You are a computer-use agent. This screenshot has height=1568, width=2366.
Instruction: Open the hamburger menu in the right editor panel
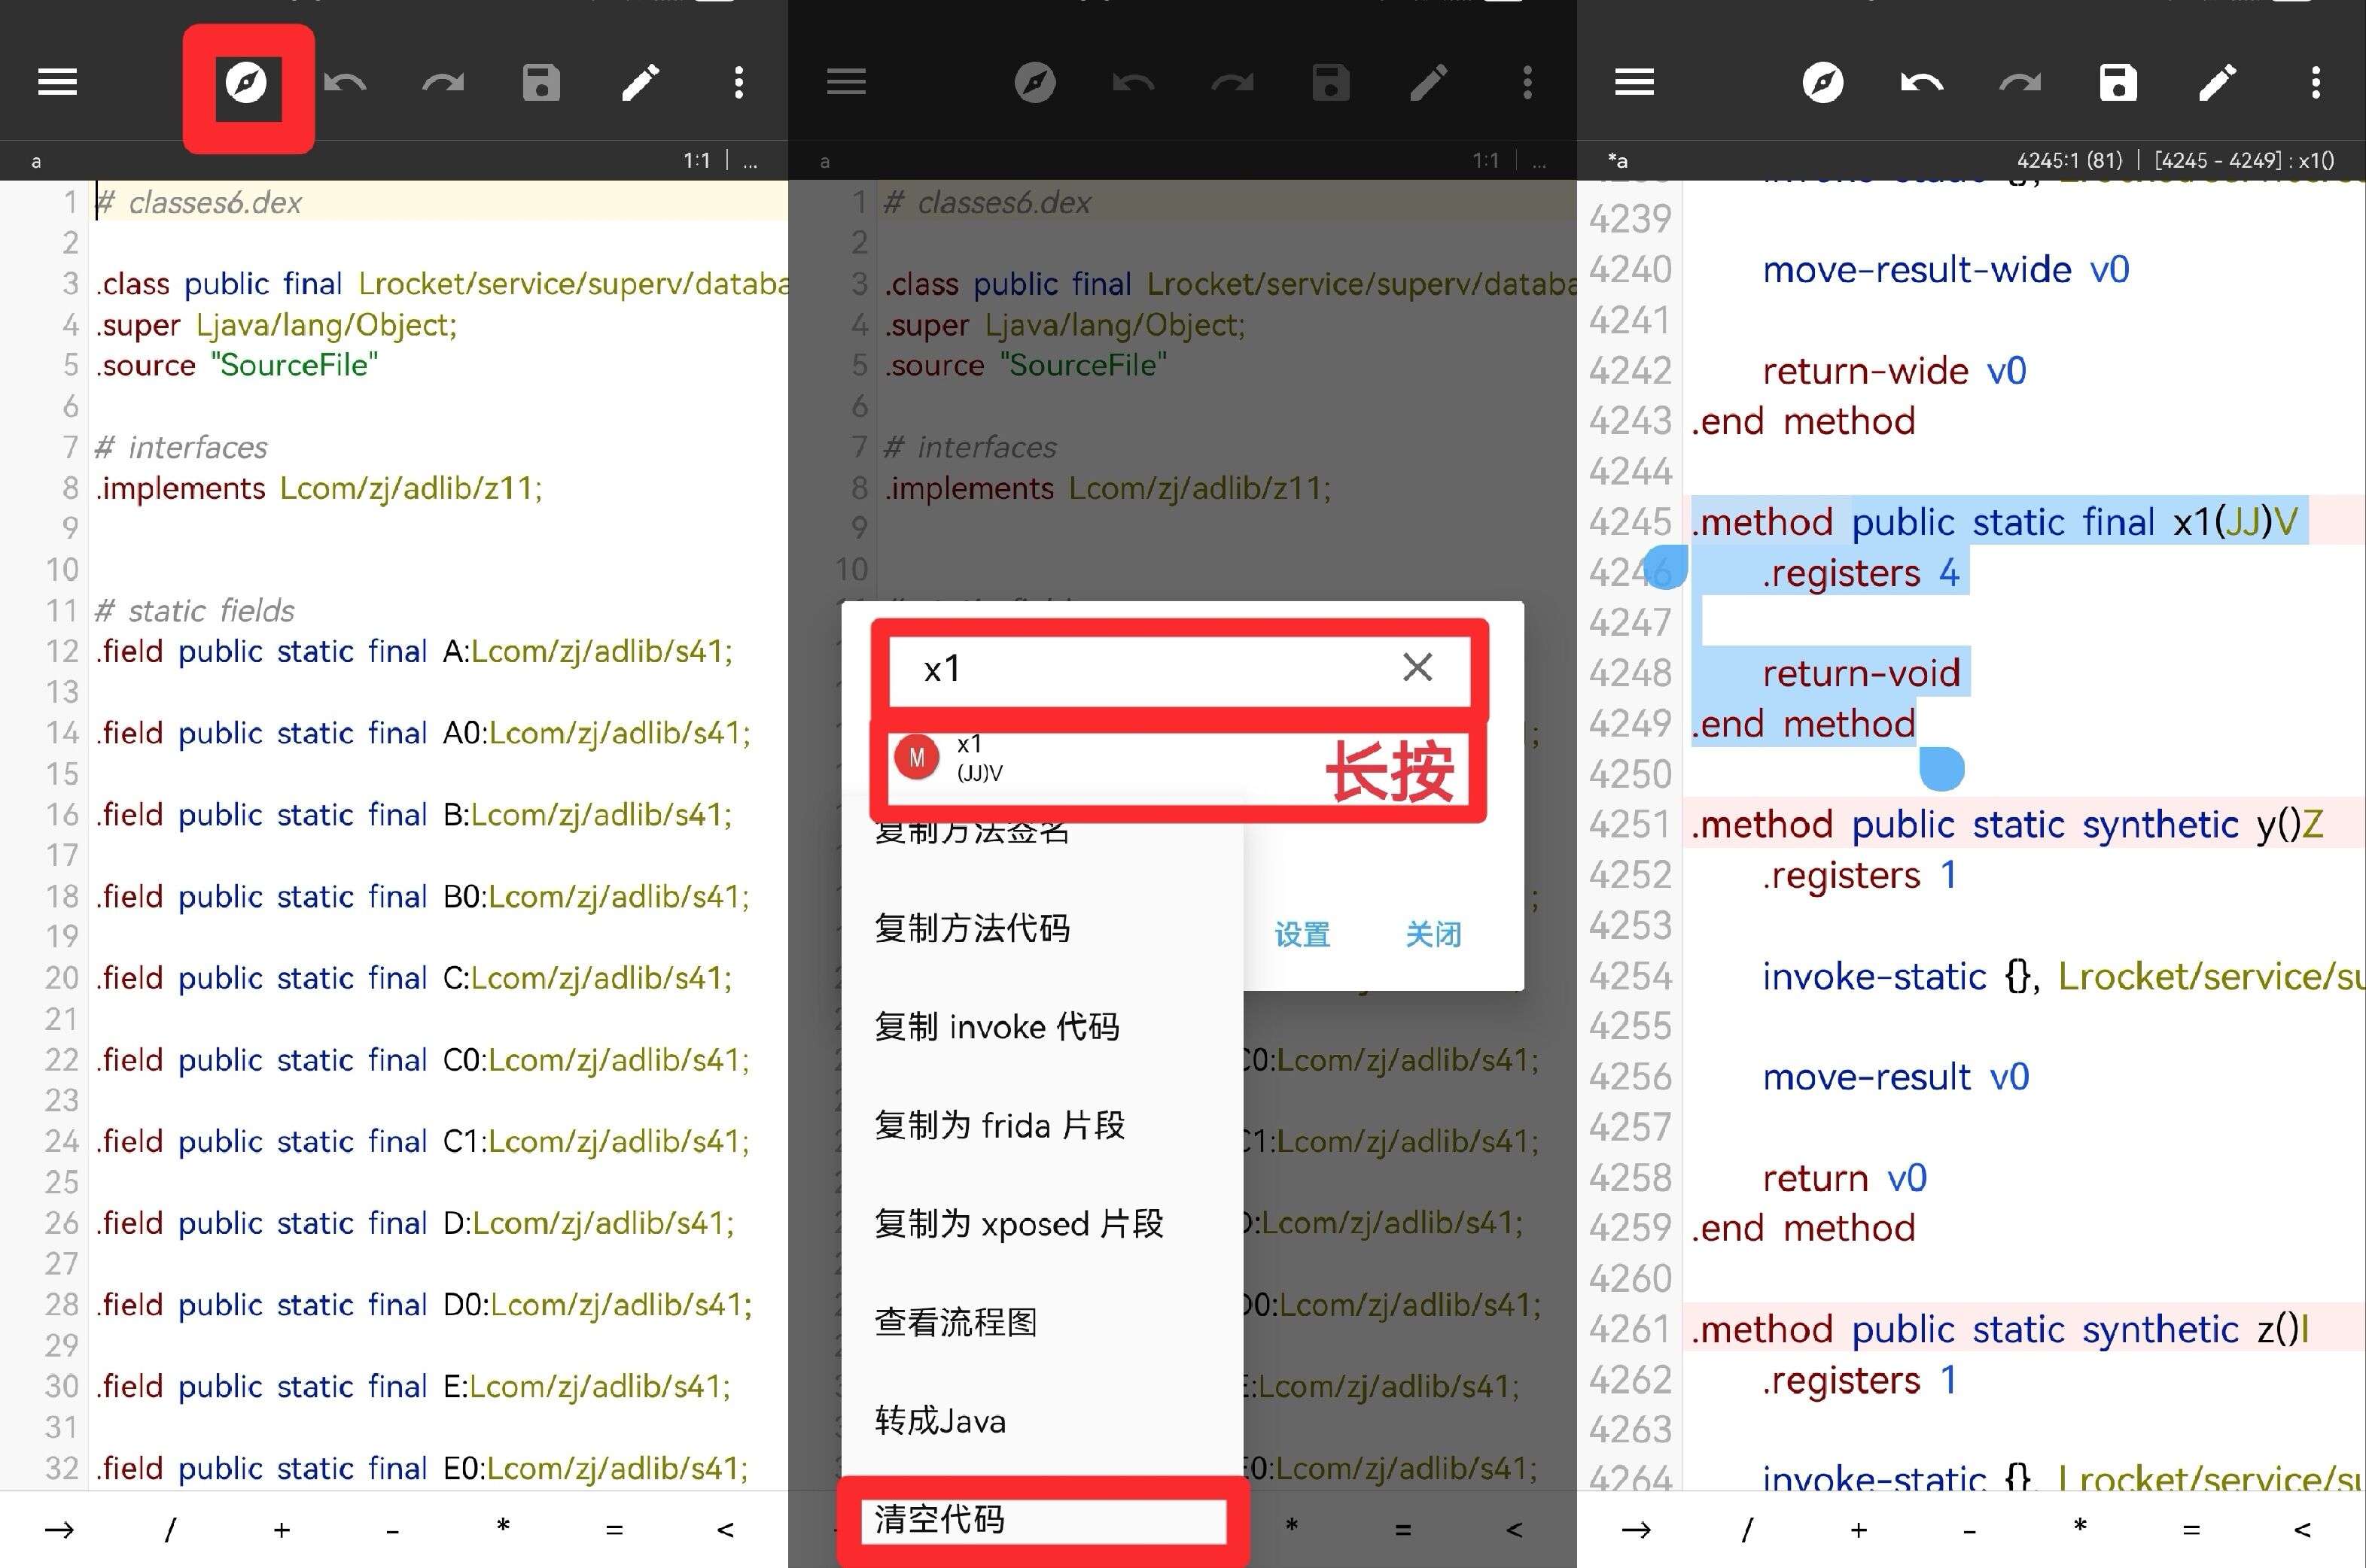(1635, 82)
